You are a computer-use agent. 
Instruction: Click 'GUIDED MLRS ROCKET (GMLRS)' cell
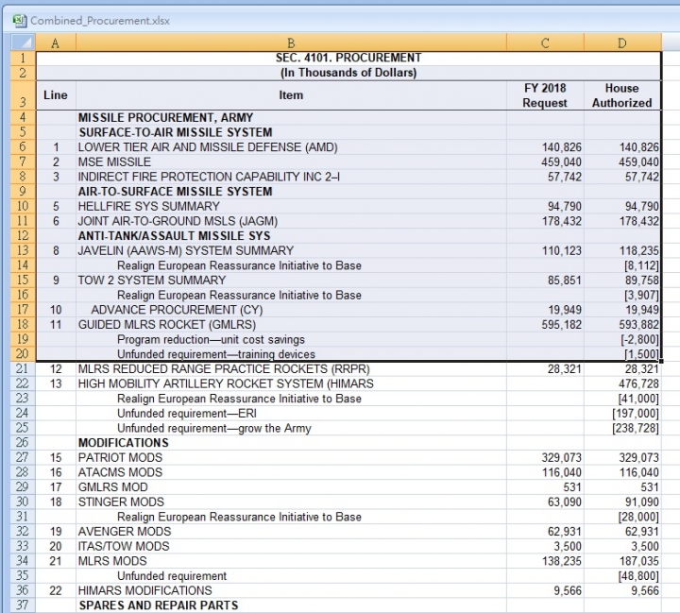(x=291, y=325)
